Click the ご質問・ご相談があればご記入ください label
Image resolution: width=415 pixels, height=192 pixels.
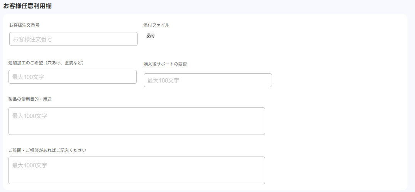(47, 150)
